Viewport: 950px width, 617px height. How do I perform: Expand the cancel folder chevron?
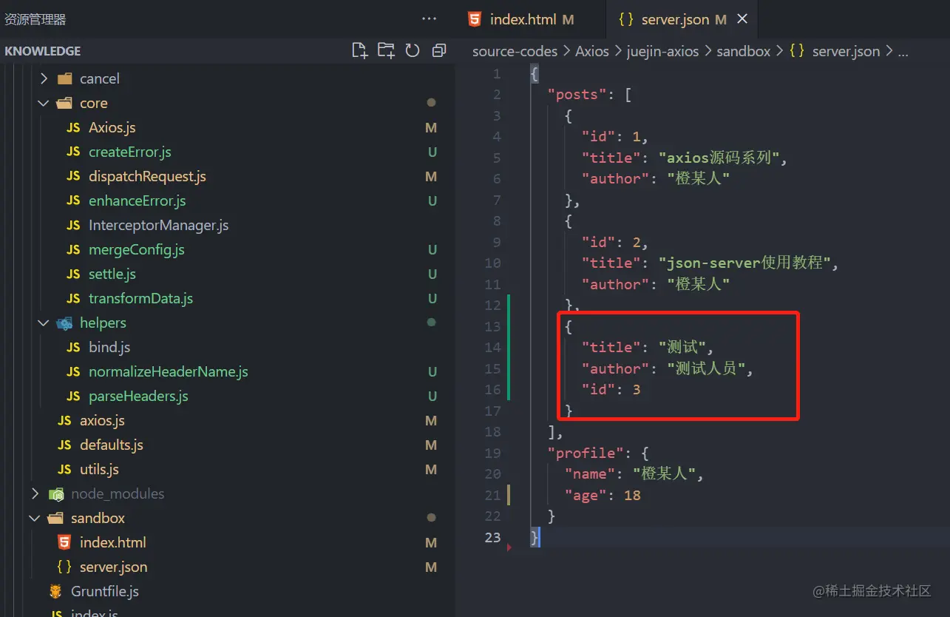point(44,78)
